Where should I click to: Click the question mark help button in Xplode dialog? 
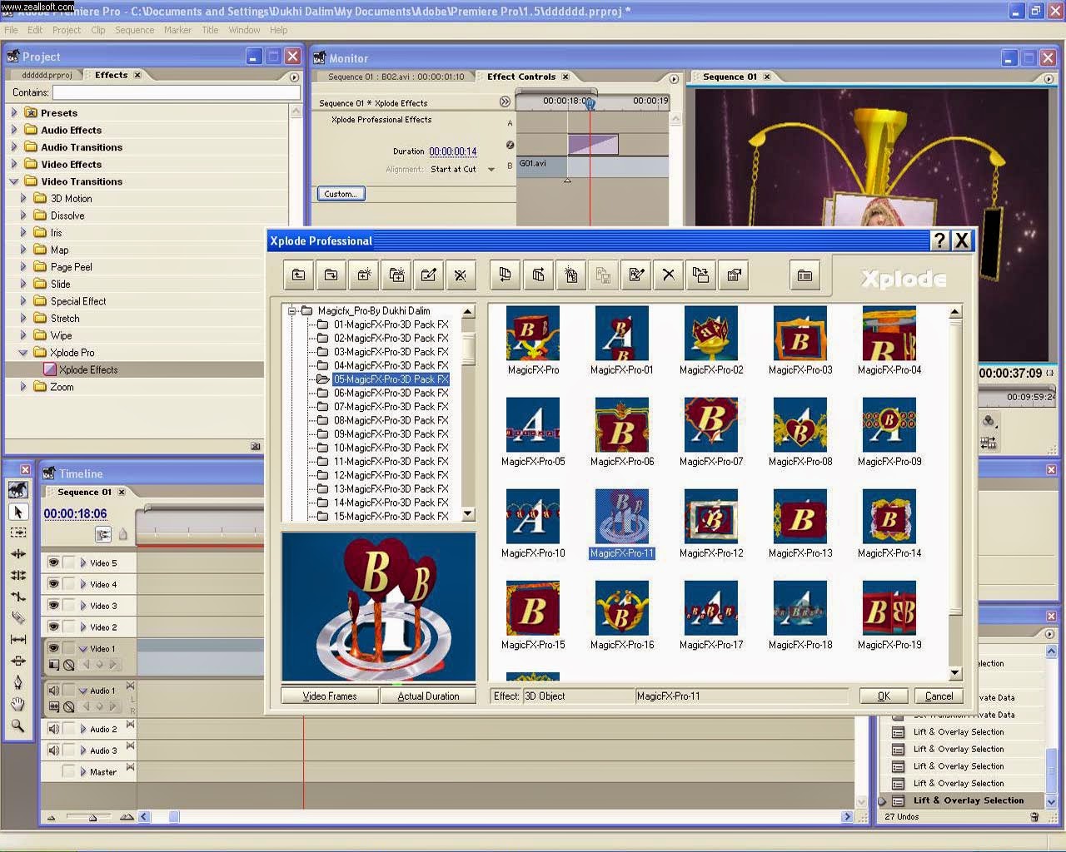(x=940, y=240)
